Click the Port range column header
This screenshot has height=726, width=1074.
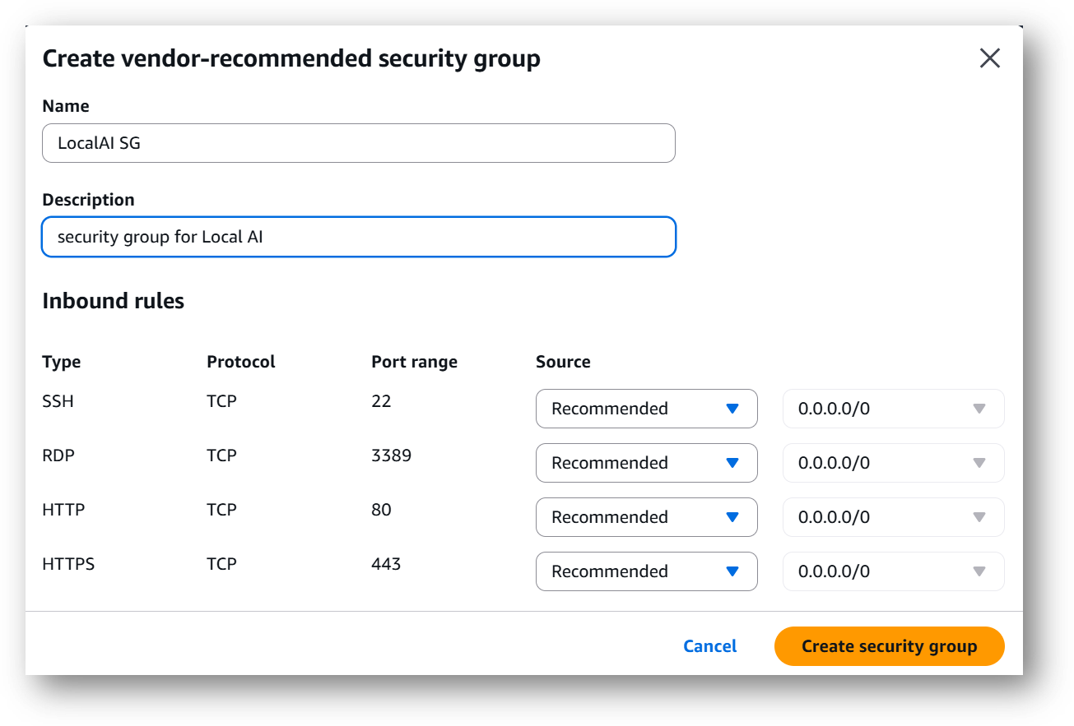(x=414, y=362)
